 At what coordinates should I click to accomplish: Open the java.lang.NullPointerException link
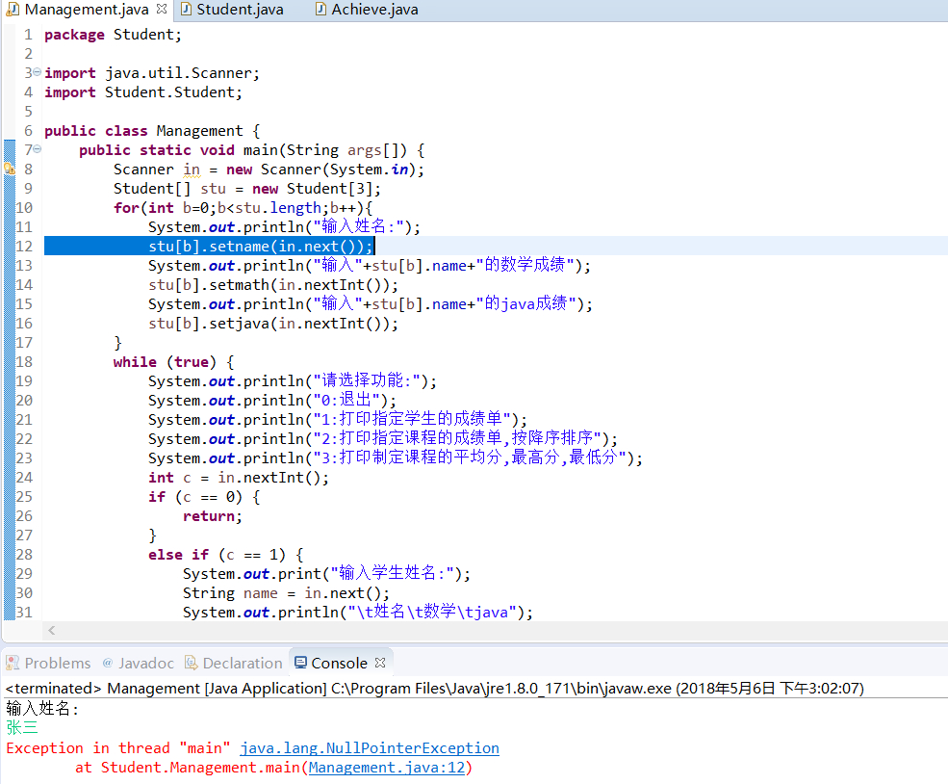(370, 748)
